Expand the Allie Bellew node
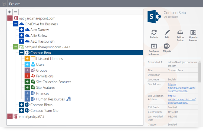 [21, 35]
